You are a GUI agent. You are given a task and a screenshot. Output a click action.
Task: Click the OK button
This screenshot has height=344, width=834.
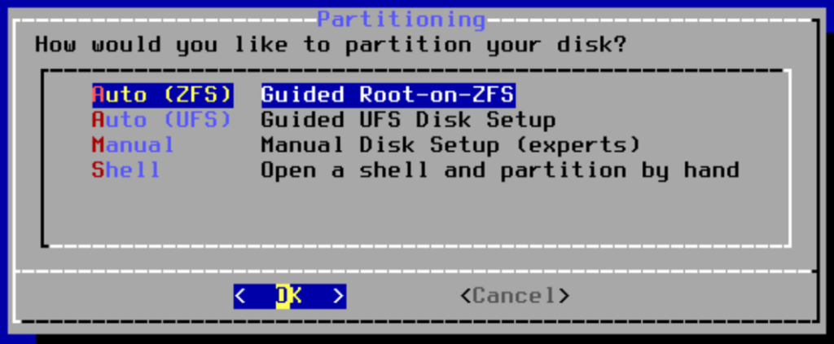(290, 296)
